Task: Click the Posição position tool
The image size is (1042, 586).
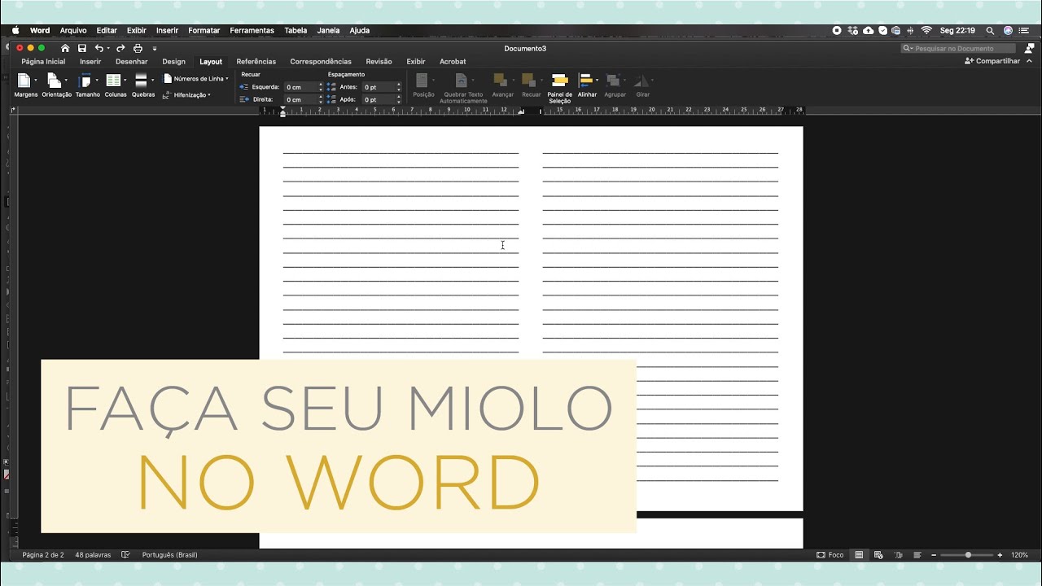Action: 423,85
